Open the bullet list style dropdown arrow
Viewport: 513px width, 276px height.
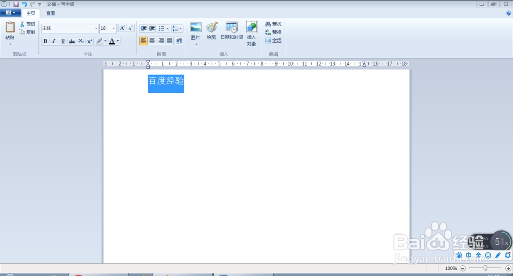168,28
